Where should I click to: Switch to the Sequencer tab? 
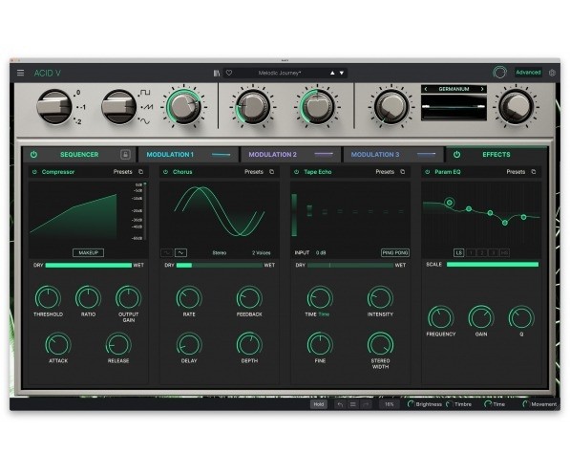pyautogui.click(x=79, y=154)
